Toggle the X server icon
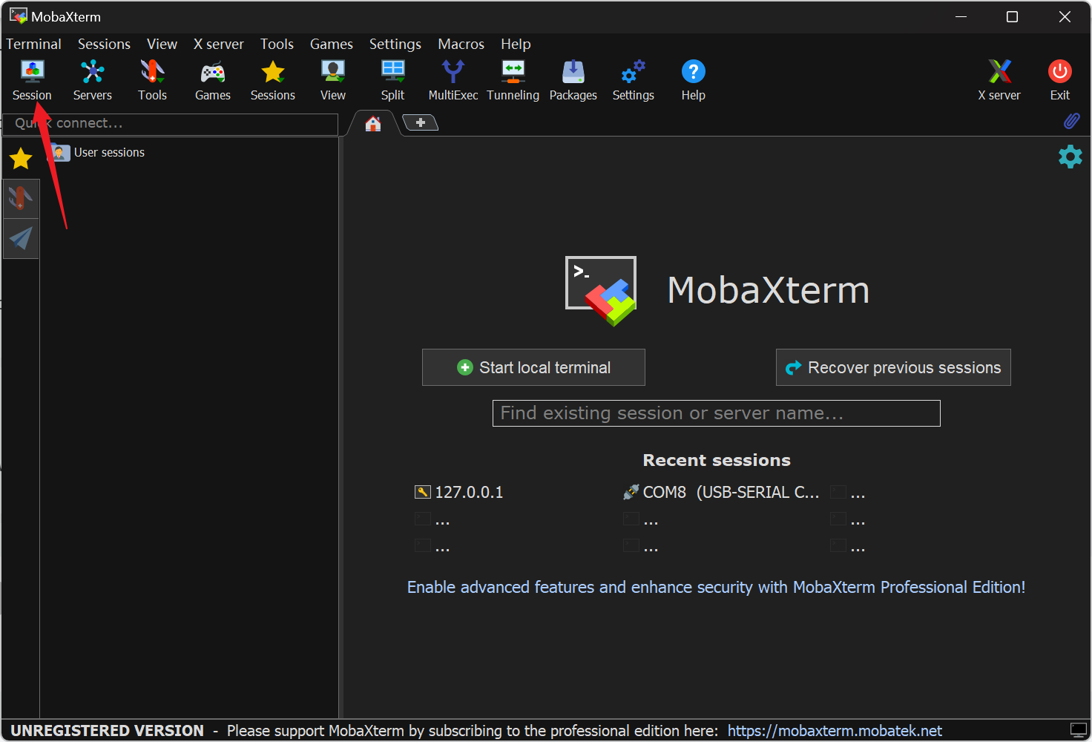The height and width of the screenshot is (742, 1092). pyautogui.click(x=999, y=80)
